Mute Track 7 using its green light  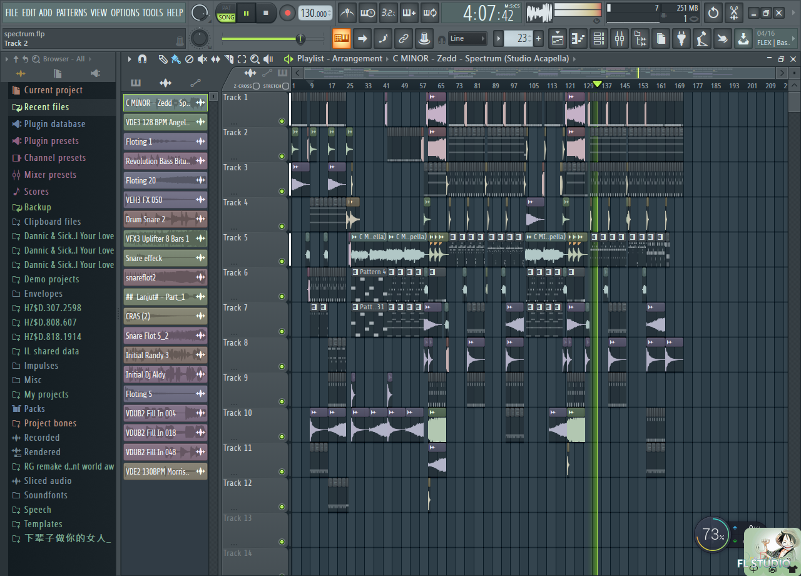point(282,332)
